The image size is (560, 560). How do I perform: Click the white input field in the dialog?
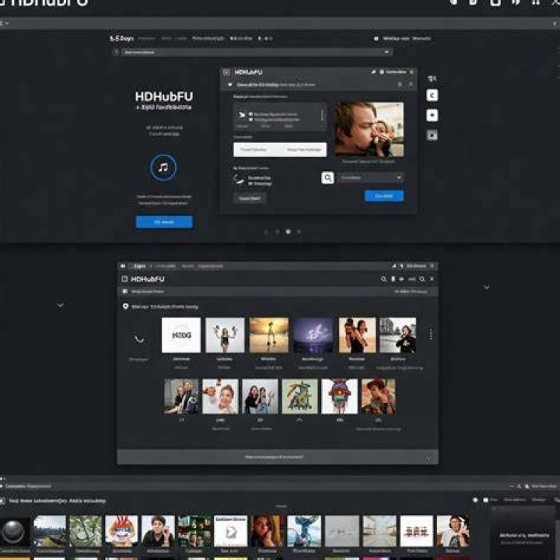(x=280, y=149)
